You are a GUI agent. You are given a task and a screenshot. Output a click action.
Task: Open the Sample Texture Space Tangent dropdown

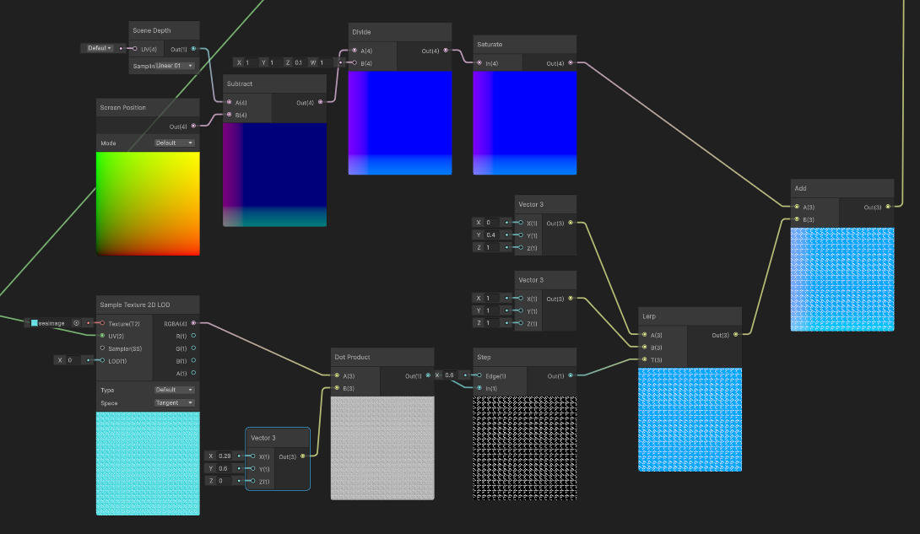coord(174,402)
